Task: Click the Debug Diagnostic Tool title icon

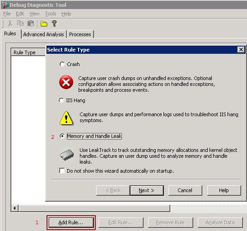Action: 5,5
